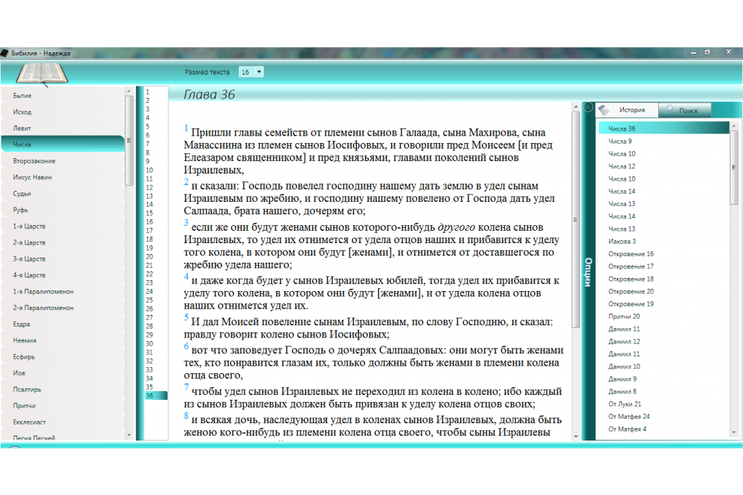Jump to chapter 20 in the chapter list
Image resolution: width=743 pixels, height=495 pixels.
[149, 256]
